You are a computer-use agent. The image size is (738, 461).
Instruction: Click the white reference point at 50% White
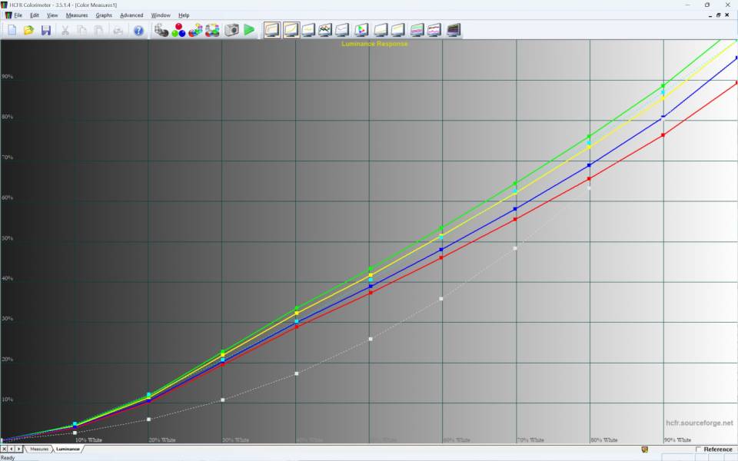(x=371, y=339)
